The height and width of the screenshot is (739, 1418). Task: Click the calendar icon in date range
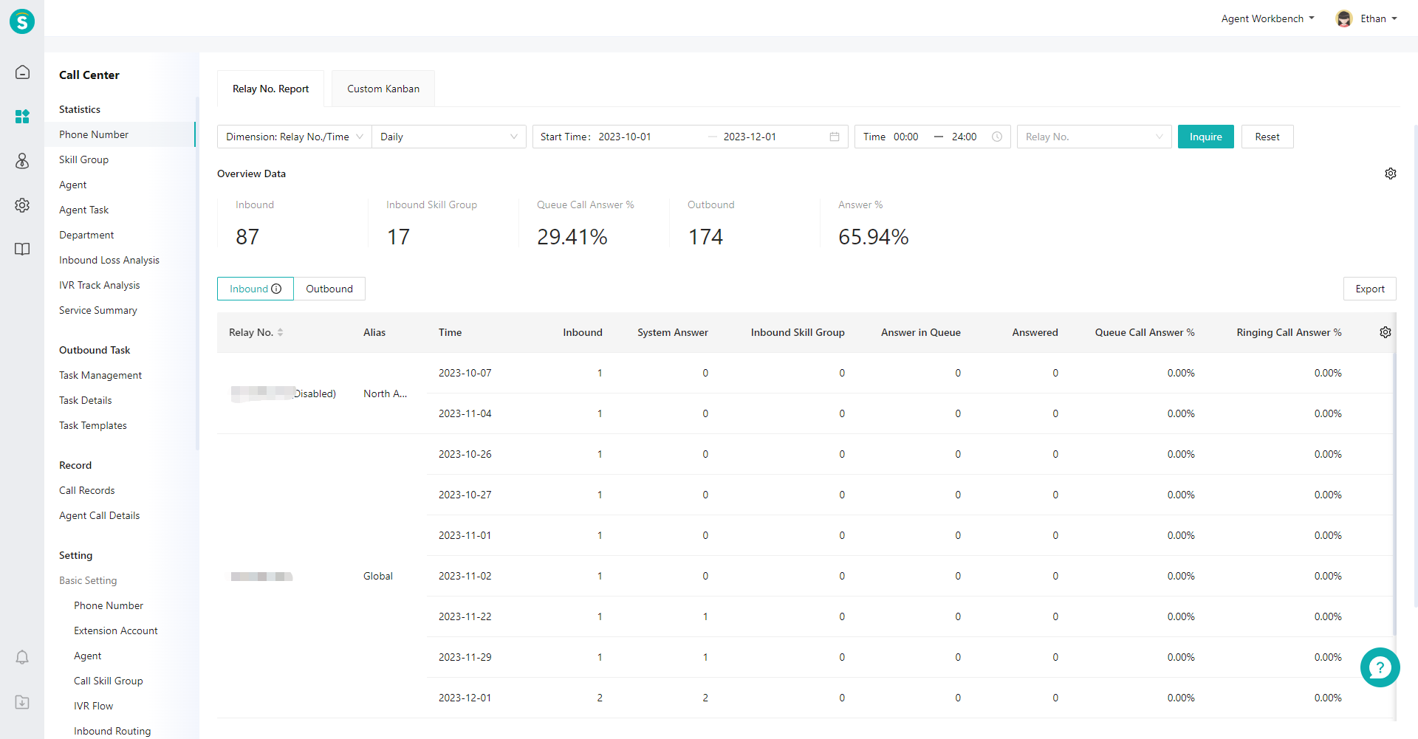(835, 137)
